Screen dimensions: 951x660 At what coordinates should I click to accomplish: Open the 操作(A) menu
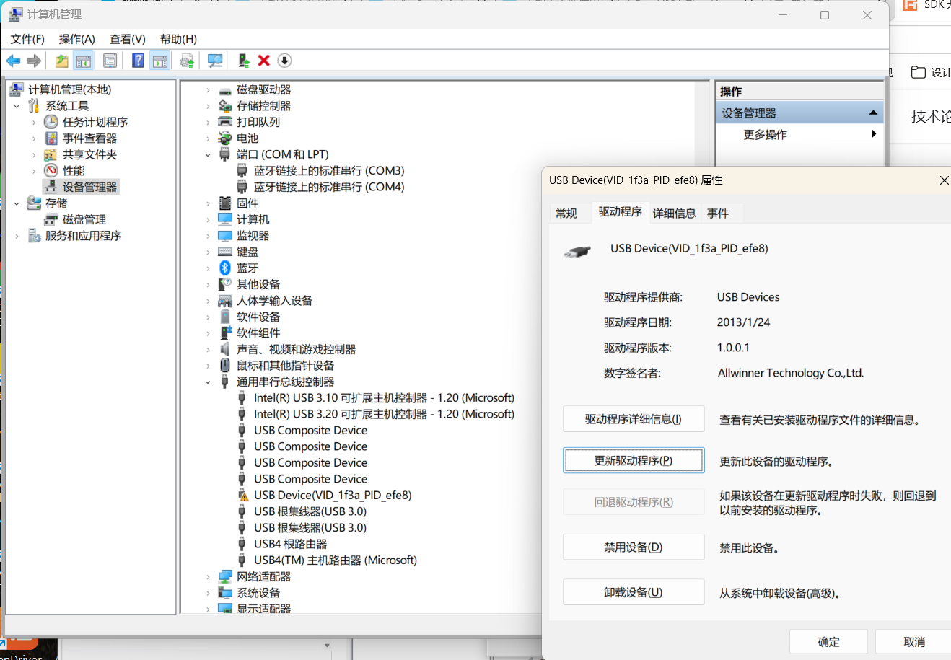(x=76, y=39)
